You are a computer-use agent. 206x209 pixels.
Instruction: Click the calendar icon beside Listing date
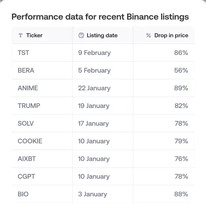(x=81, y=35)
